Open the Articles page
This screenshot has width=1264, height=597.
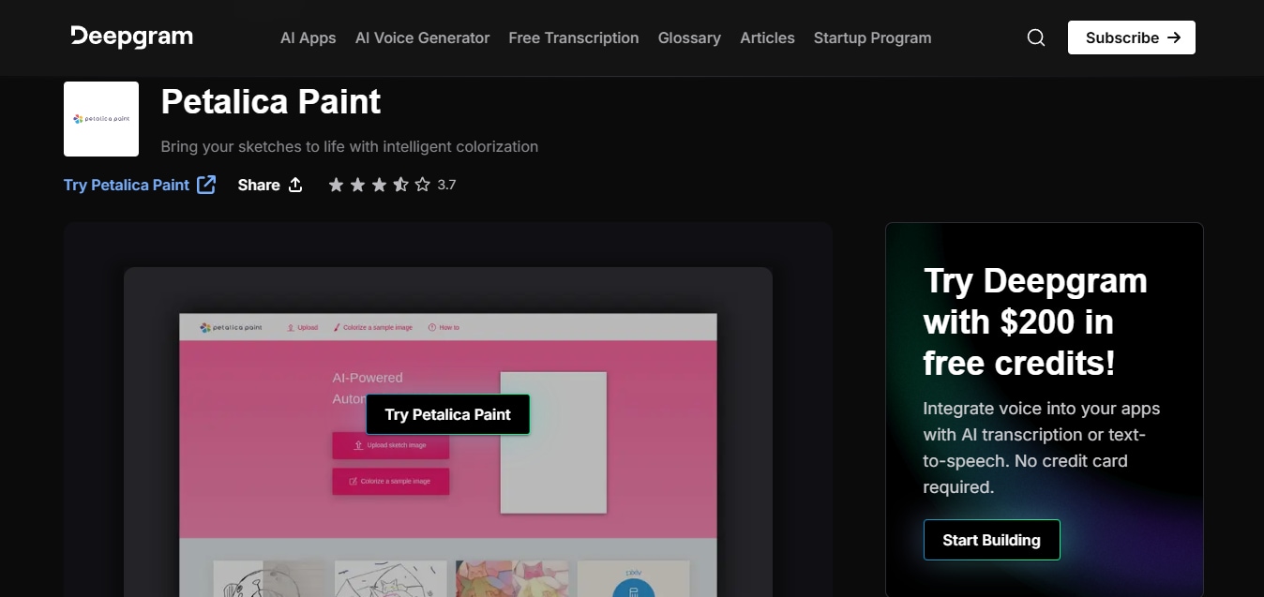coord(767,37)
